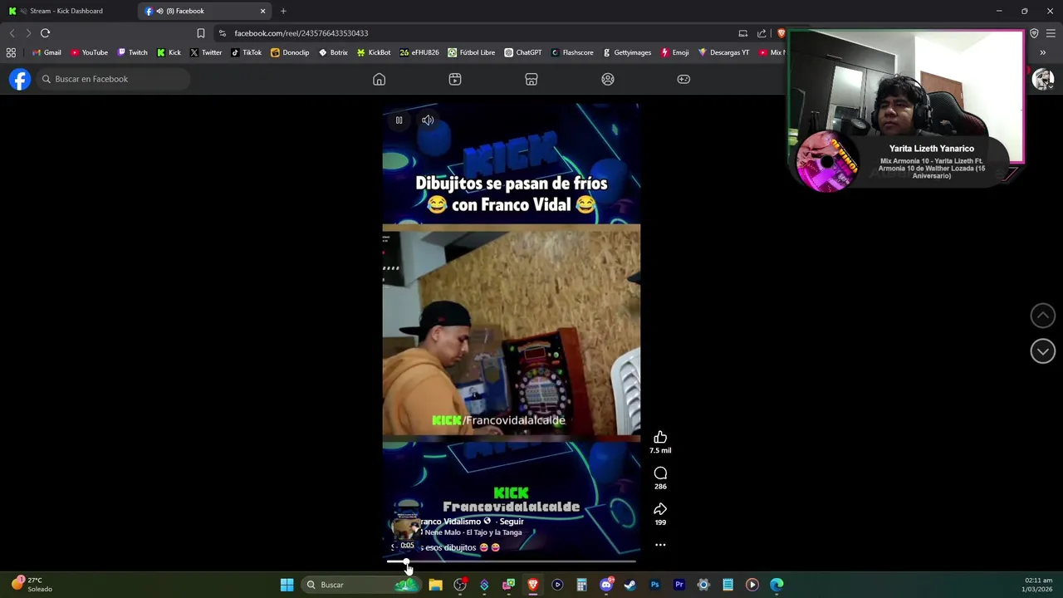Open Fútbol Libre bookmark
1063x598 pixels.
coord(471,52)
